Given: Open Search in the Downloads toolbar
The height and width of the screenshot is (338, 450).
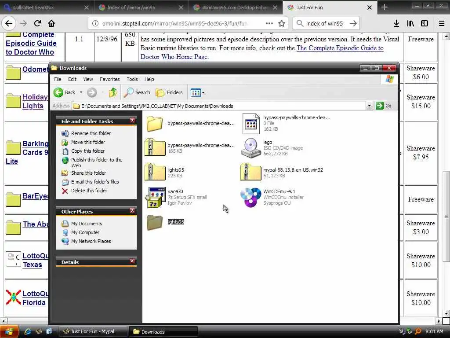Looking at the screenshot, I should [137, 92].
